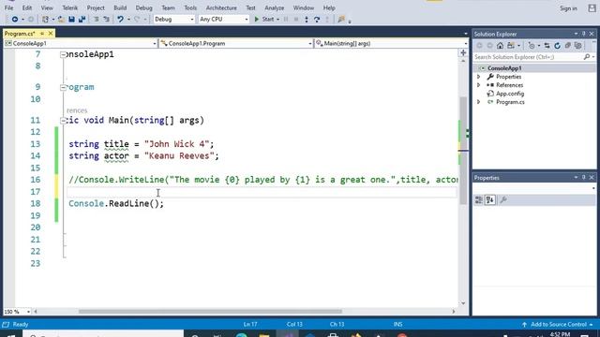Click the Ln 17 status bar indicator

250,325
